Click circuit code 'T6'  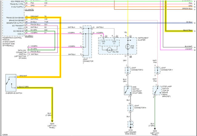click(x=45, y=16)
